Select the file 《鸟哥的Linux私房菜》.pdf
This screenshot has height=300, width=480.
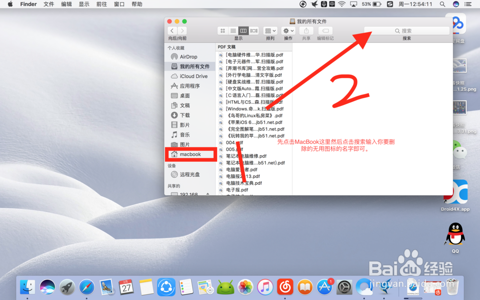254,115
